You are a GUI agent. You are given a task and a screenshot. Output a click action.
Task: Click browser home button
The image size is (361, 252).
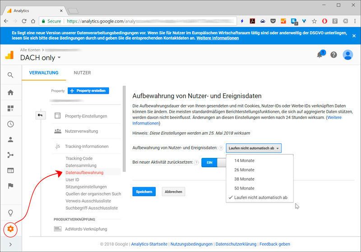click(x=33, y=21)
